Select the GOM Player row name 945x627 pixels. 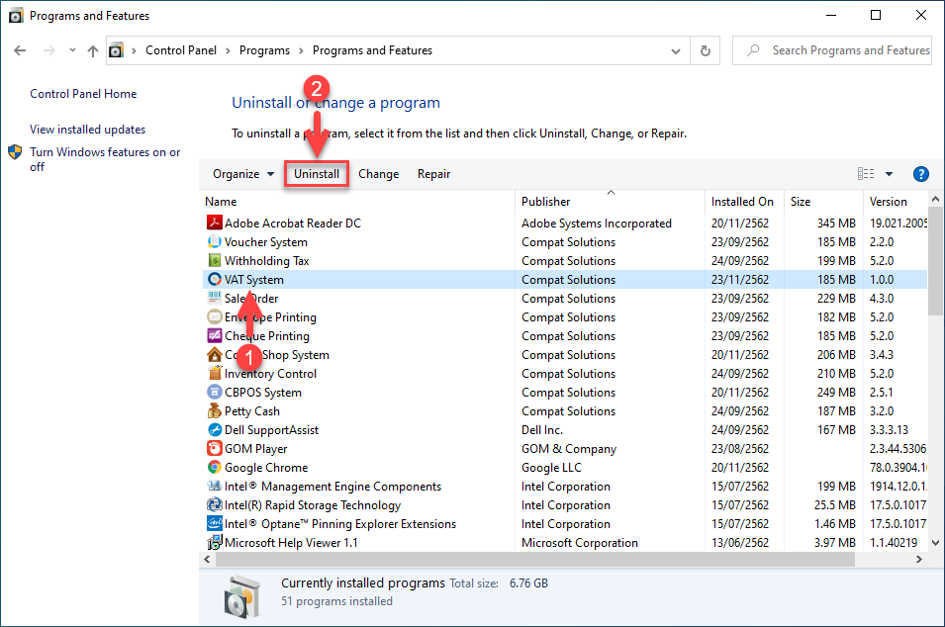[x=255, y=449]
